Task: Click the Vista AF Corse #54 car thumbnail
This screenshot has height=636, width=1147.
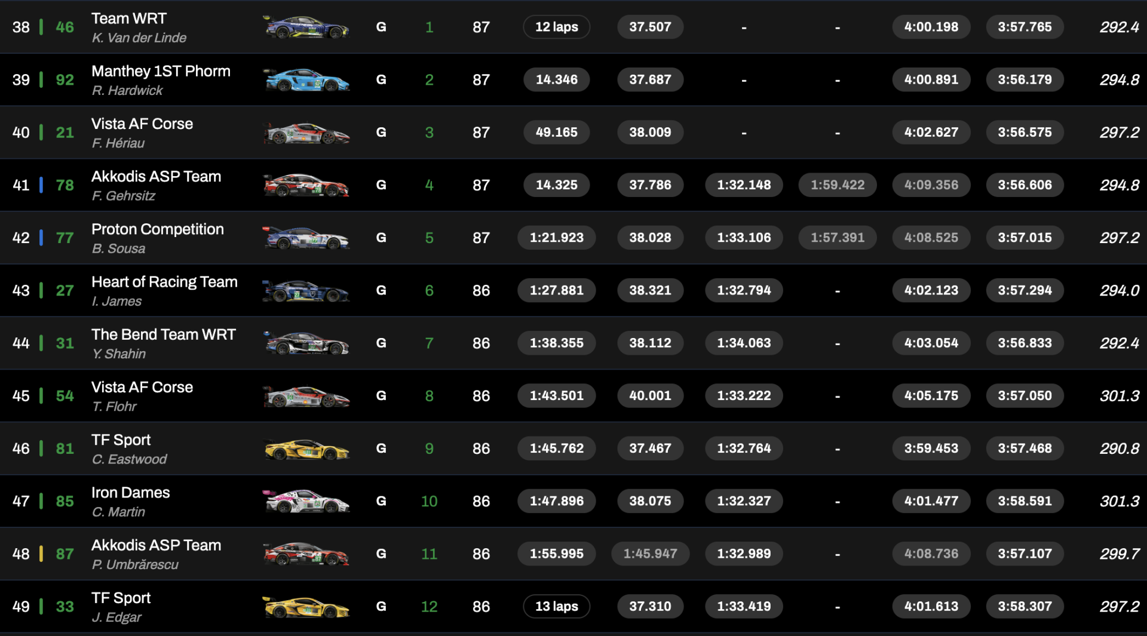Action: click(306, 396)
